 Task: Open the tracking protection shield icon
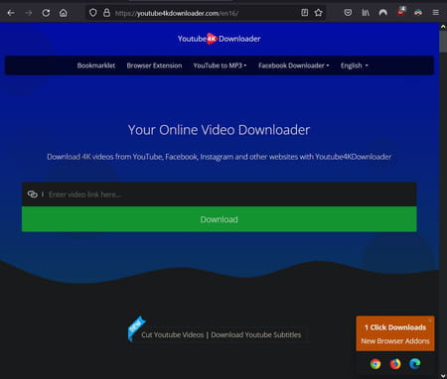pos(93,13)
